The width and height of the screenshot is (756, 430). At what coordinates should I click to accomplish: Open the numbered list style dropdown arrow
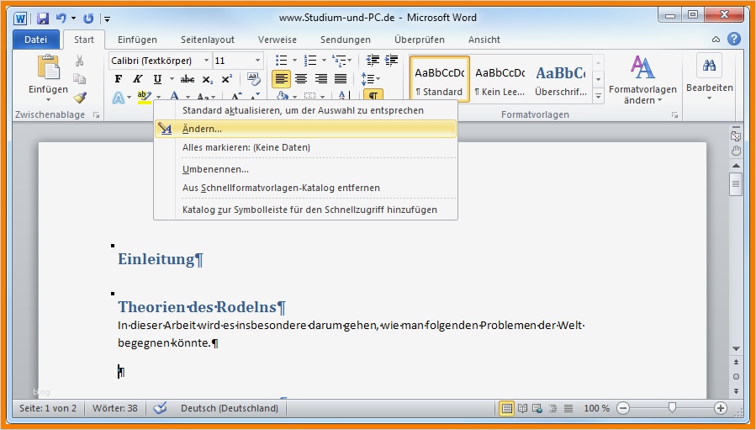point(324,61)
